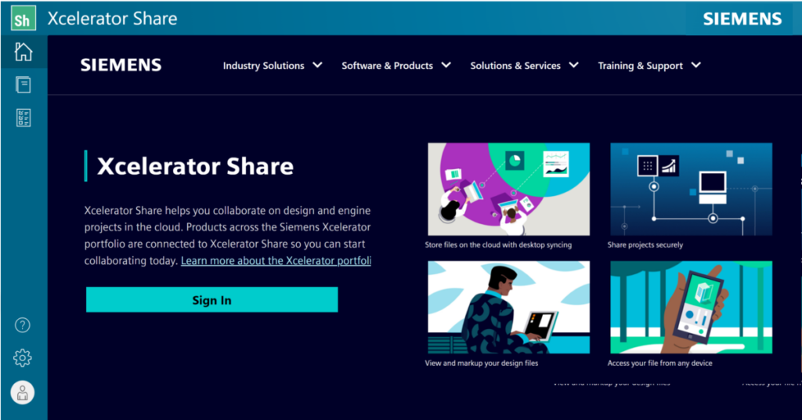Viewport: 802px width, 420px height.
Task: Open the Home icon in sidebar
Action: click(x=23, y=52)
